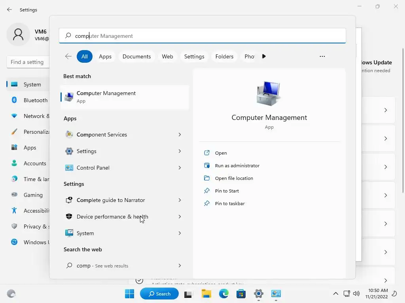Select the All filter tab

(85, 56)
